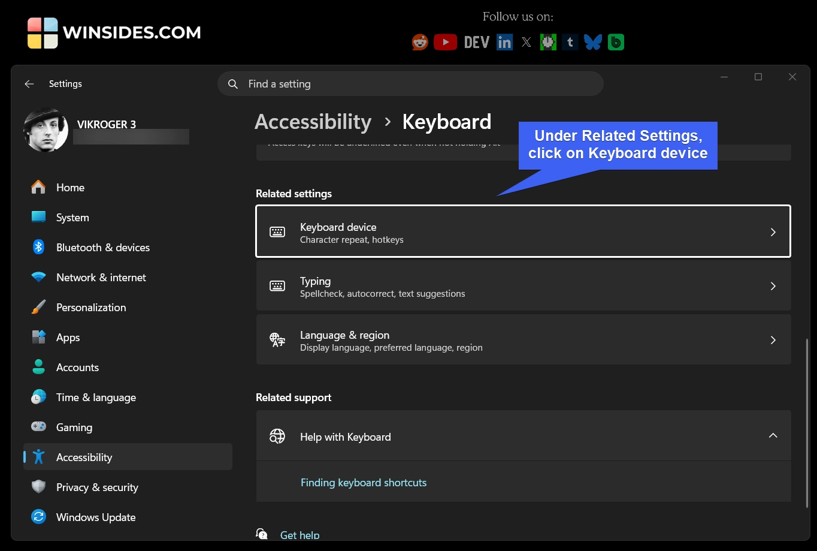Viewport: 817px width, 551px height.
Task: Open the pixelated green icon after X
Action: pyautogui.click(x=548, y=42)
